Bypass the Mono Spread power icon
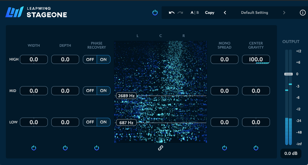Image resolution: width=308 pixels, height=165 pixels. coord(224,148)
